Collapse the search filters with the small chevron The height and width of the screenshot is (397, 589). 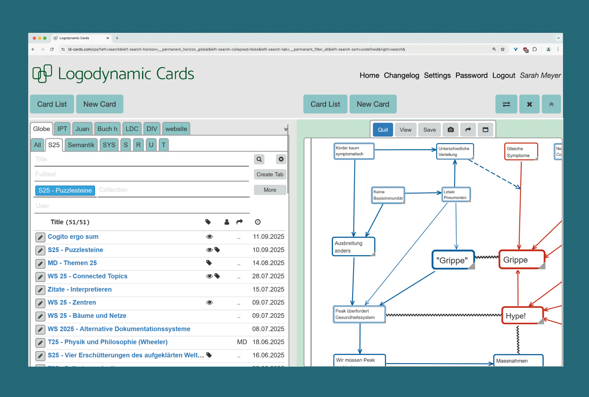[x=285, y=129]
